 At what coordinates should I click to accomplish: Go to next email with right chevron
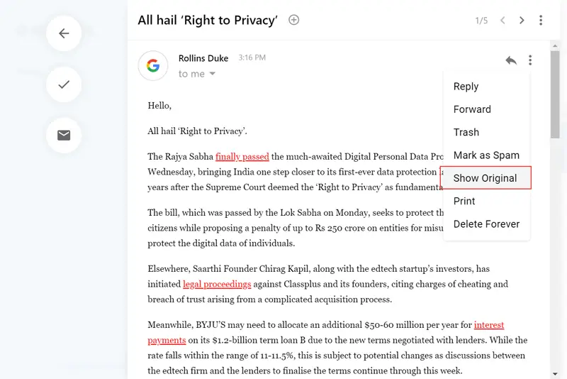[x=522, y=21]
